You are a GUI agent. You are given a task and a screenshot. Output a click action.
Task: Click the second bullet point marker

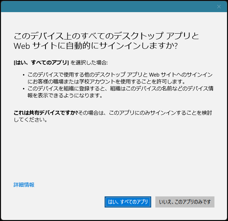click(x=23, y=89)
